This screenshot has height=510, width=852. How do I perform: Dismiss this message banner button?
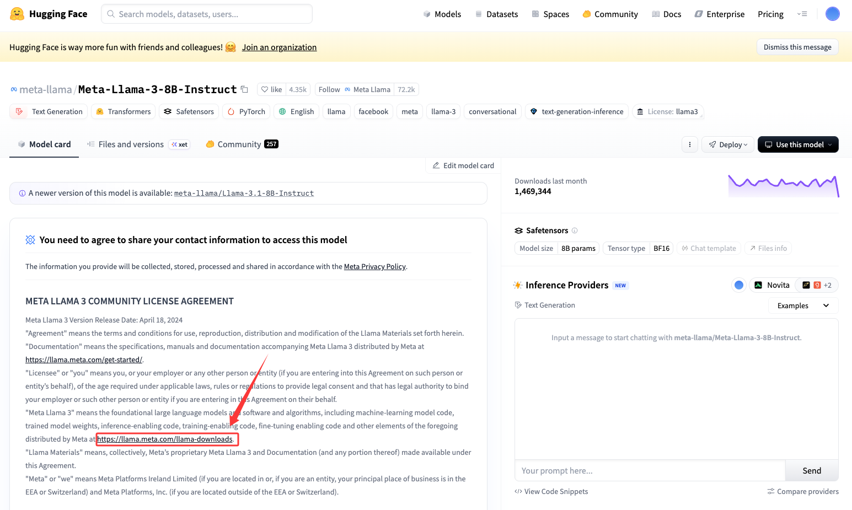click(797, 47)
